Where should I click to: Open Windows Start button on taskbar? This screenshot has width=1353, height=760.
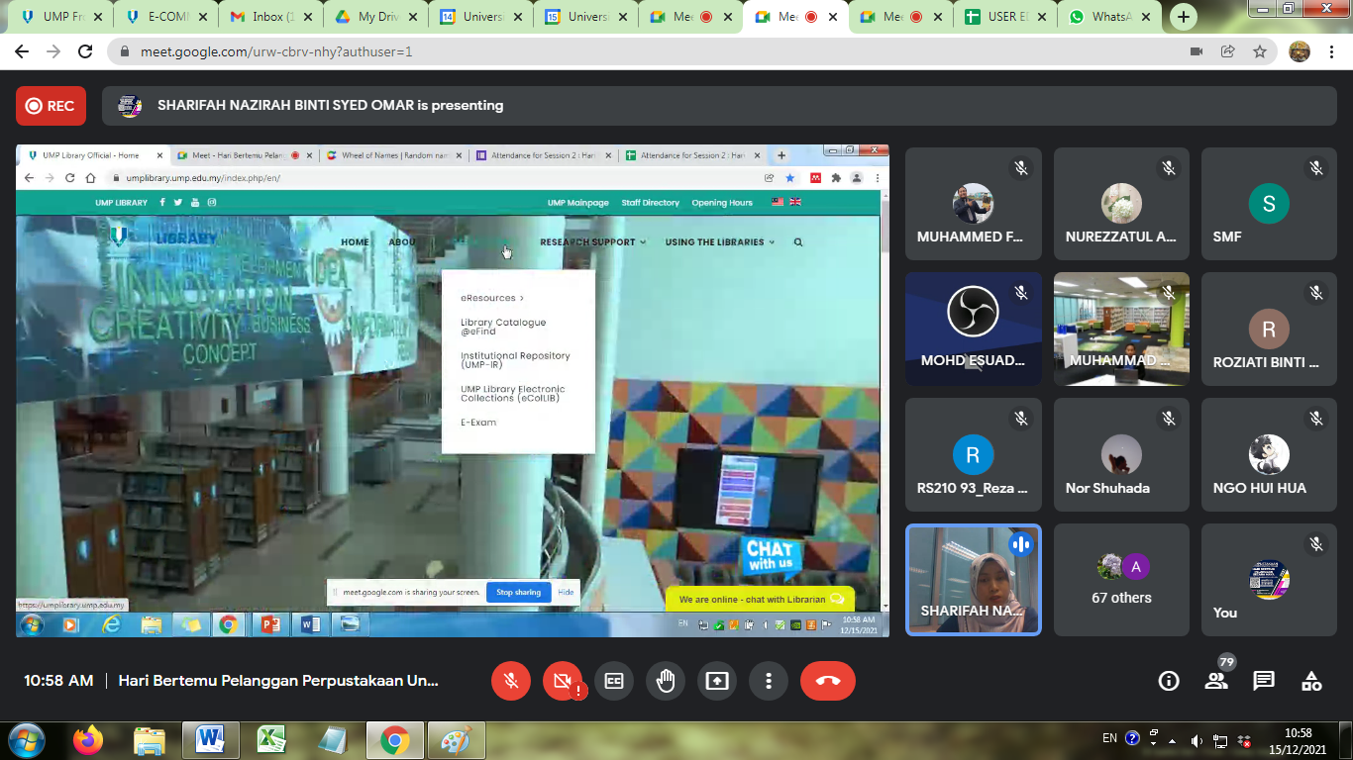[27, 740]
